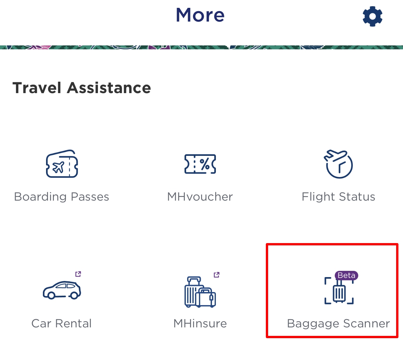Tap the Car Rental car icon
The height and width of the screenshot is (346, 403).
pyautogui.click(x=62, y=290)
